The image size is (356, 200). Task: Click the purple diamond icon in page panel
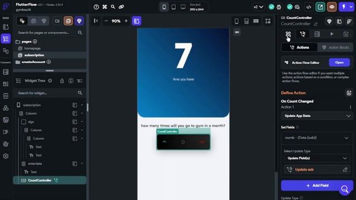tap(79, 21)
